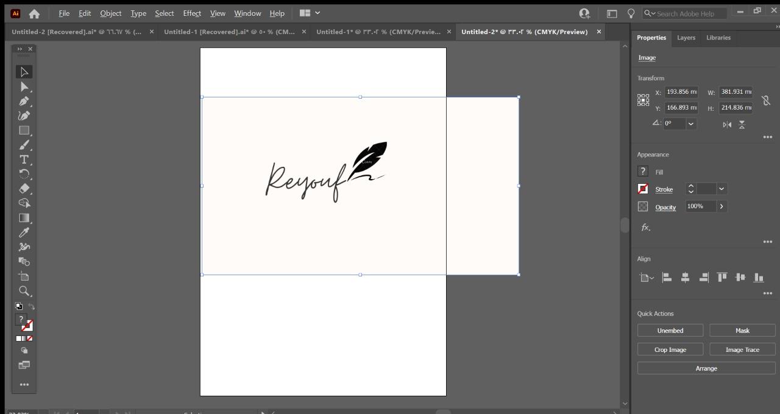
Task: Select the Eraser tool
Action: point(24,189)
